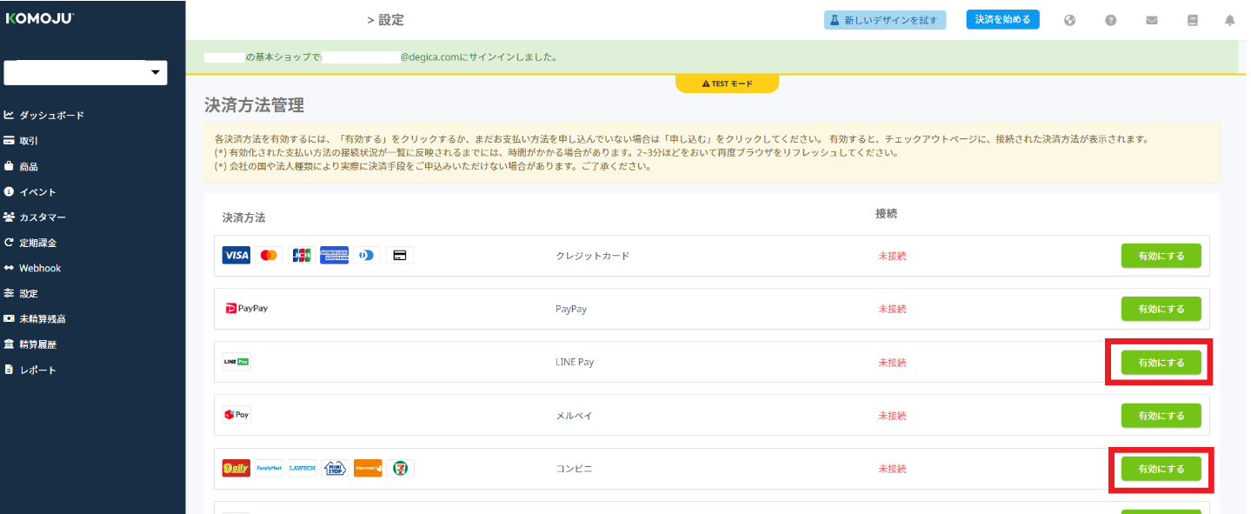Click the PayPay logo
Viewport: 1251px width, 514px height.
click(247, 309)
